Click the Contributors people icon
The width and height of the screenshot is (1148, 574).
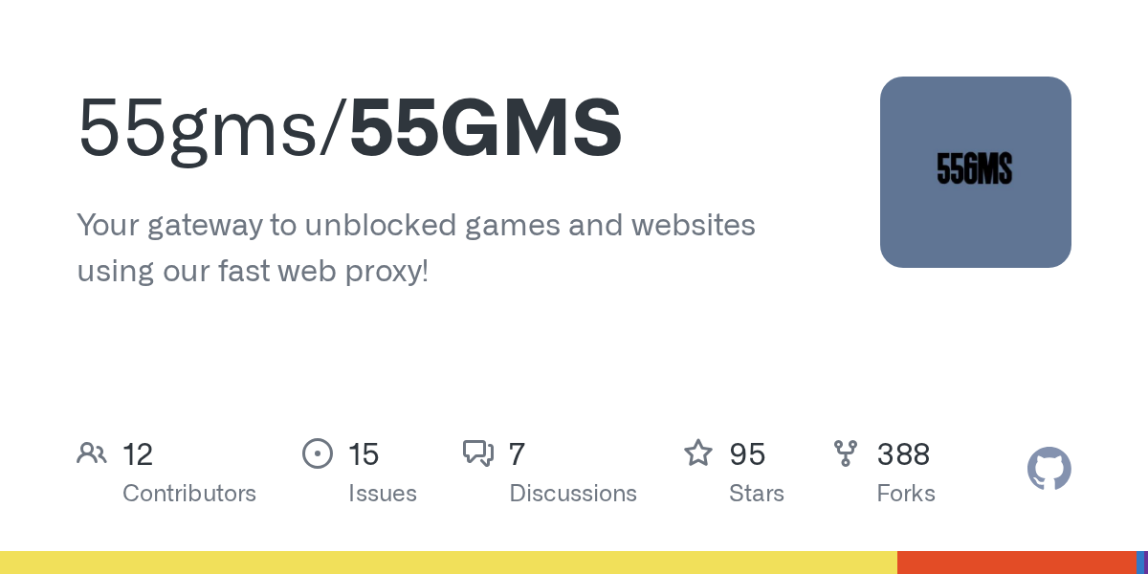tap(92, 453)
